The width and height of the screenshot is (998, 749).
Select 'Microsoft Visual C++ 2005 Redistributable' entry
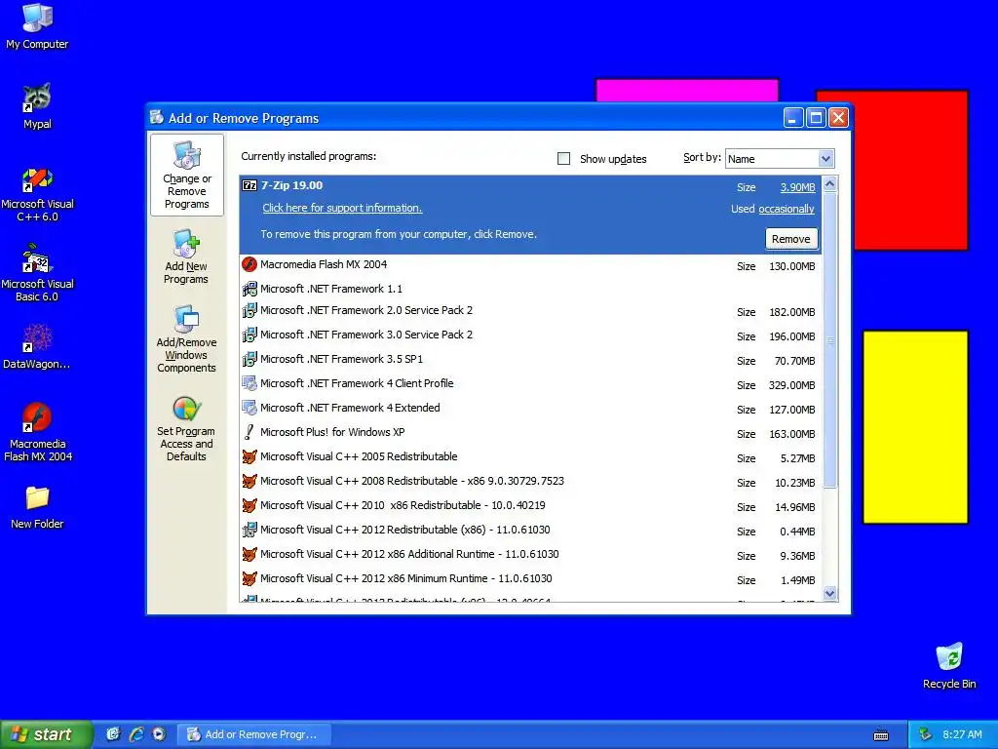coord(359,456)
